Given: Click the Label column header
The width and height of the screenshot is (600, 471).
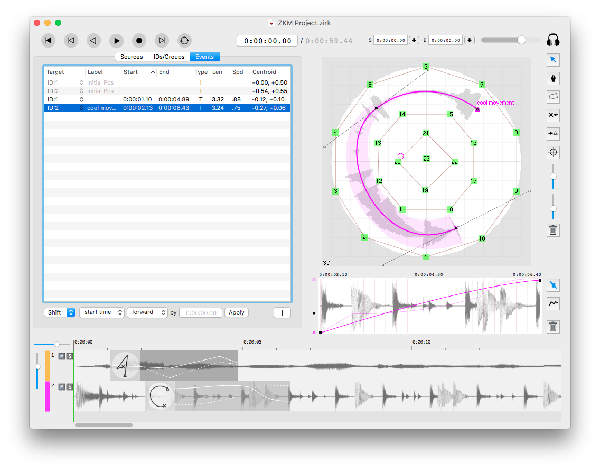Looking at the screenshot, I should click(x=104, y=72).
